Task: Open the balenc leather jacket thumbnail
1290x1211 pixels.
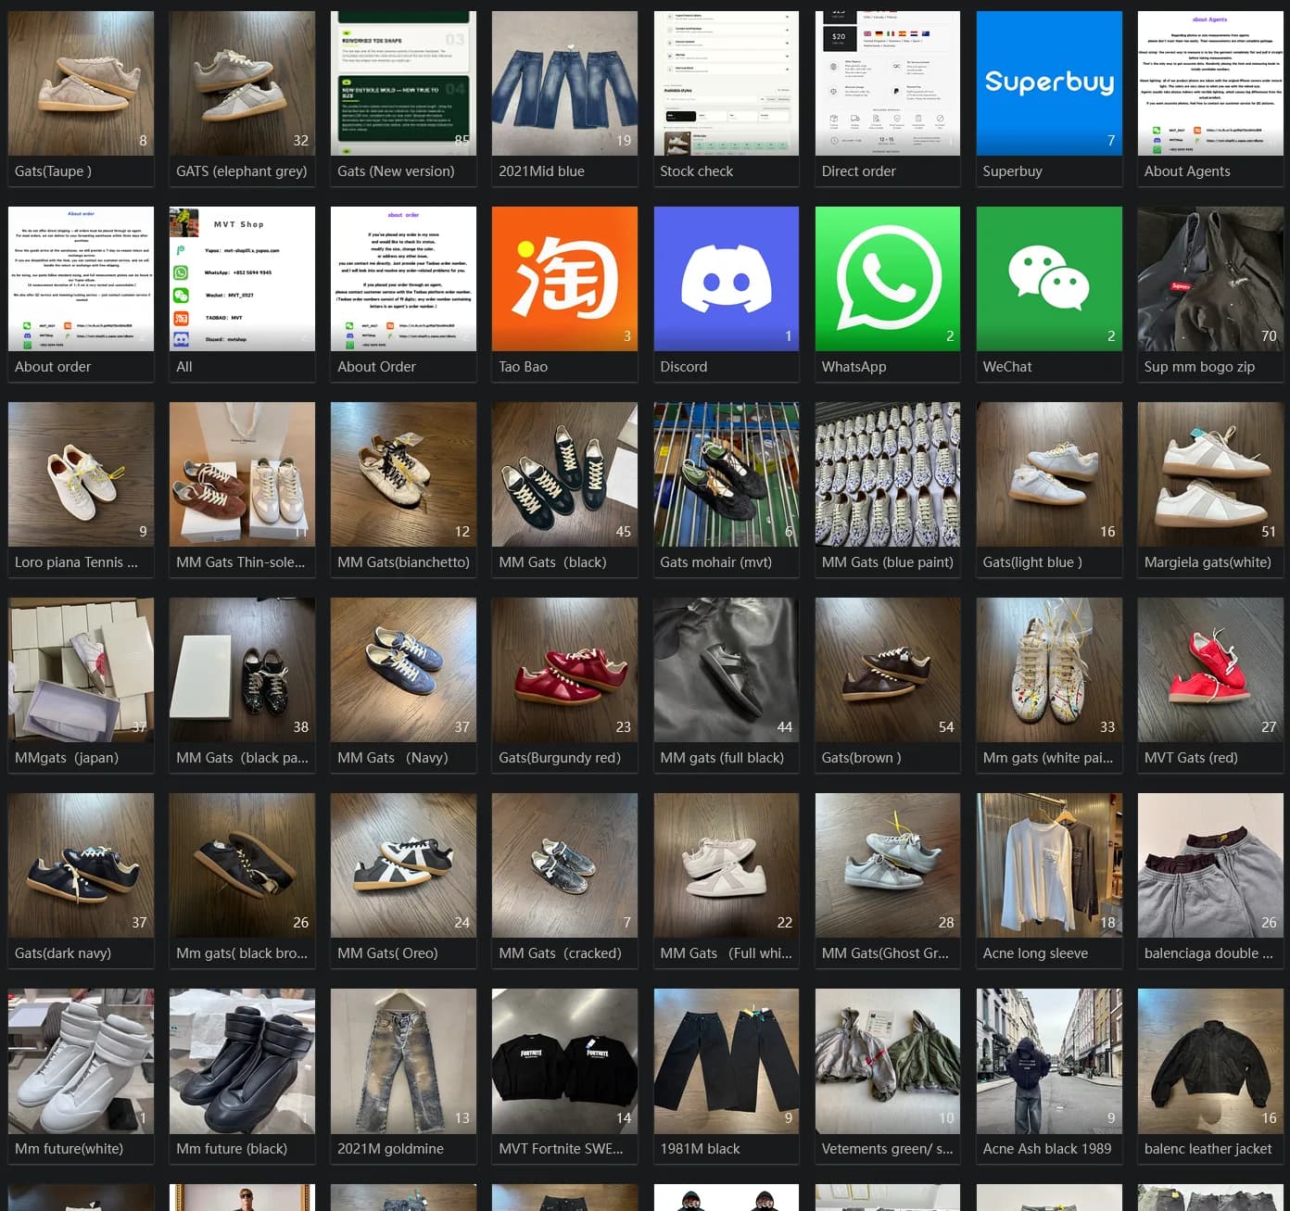Action: point(1210,1061)
